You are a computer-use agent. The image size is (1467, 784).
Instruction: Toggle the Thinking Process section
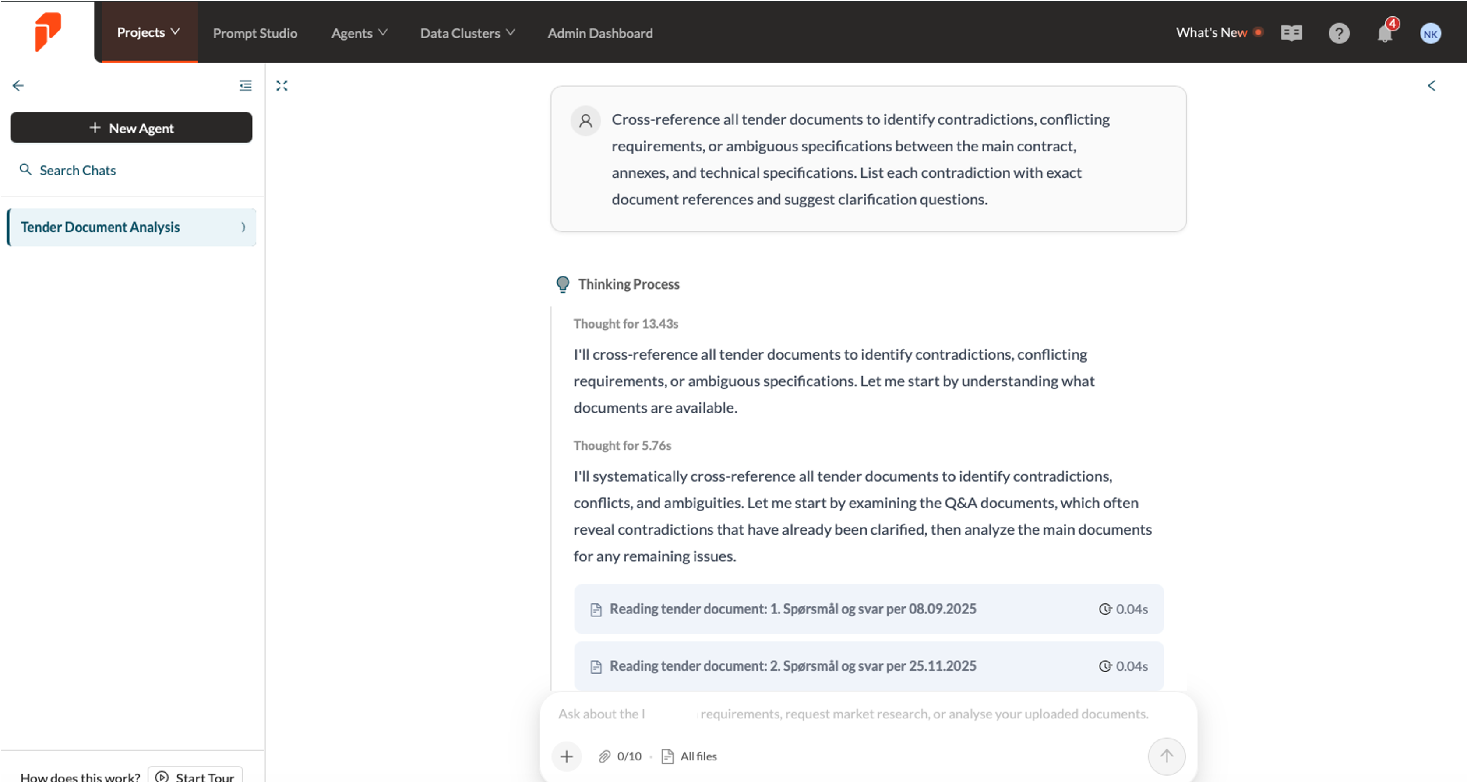point(628,284)
